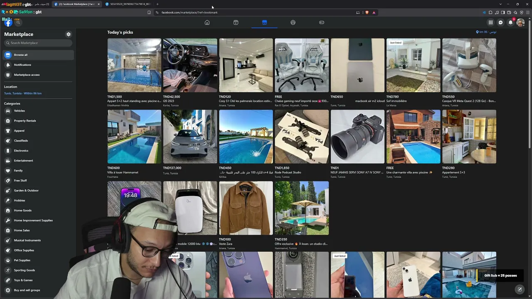This screenshot has height=299, width=532.
Task: Open the Facebook menu grid icon
Action: coord(490,22)
